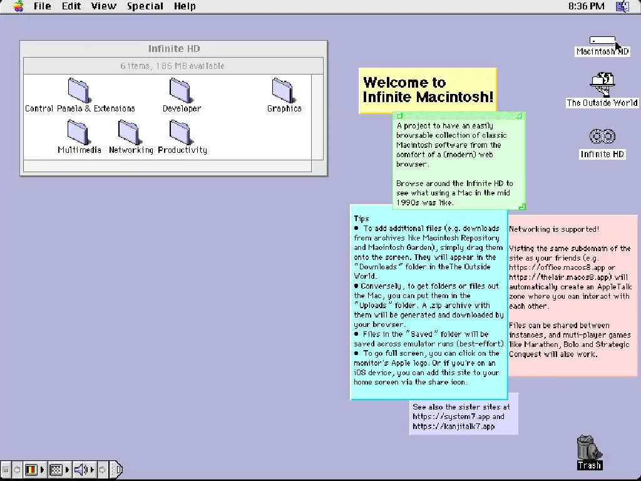
Task: Click 'A project to have an easily' note text
Action: pos(445,125)
